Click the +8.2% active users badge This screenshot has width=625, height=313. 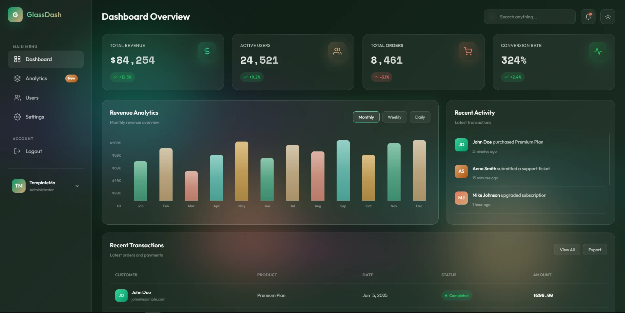pos(252,77)
